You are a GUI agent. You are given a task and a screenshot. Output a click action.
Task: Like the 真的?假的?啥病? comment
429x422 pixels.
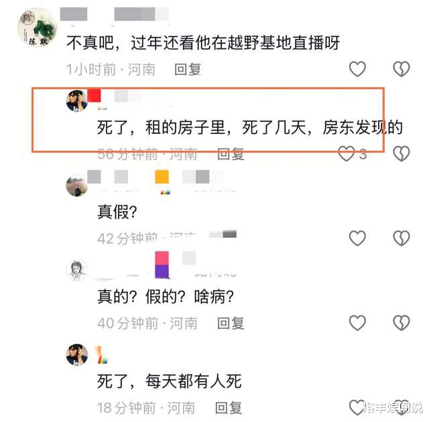(x=357, y=323)
